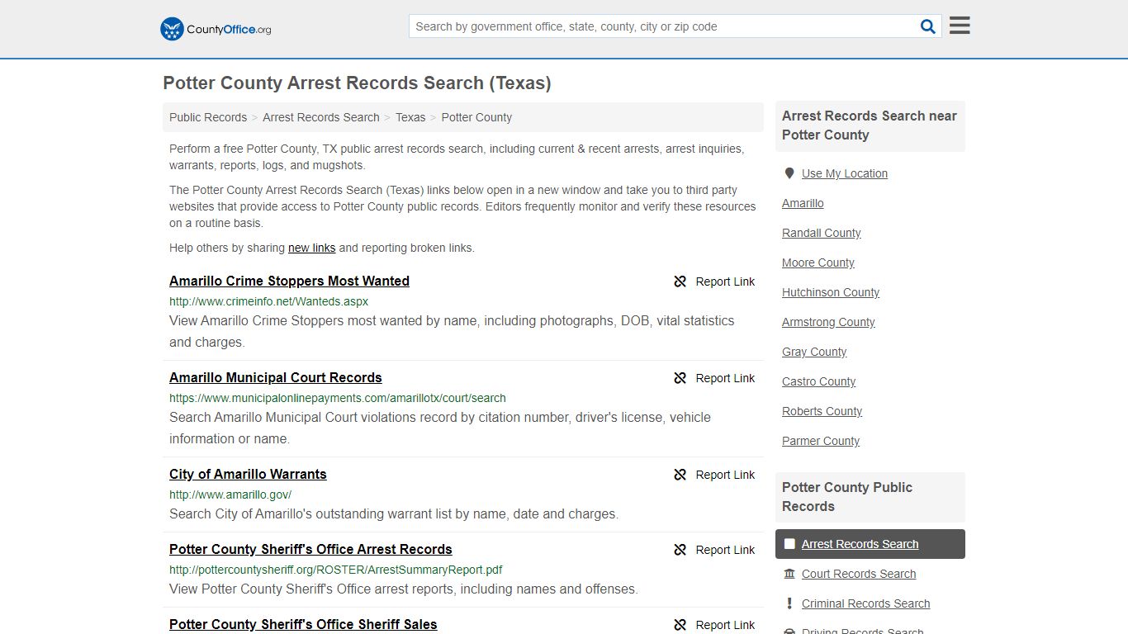Image resolution: width=1128 pixels, height=634 pixels.
Task: Click the location pin next to Use My Location
Action: [789, 173]
